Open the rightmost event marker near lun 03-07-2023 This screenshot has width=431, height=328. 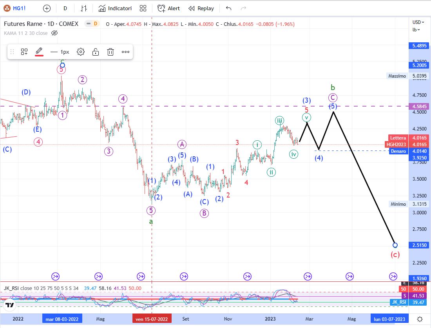point(393,276)
